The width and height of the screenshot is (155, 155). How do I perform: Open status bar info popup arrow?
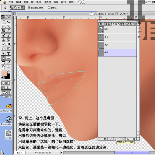[x=62, y=153]
